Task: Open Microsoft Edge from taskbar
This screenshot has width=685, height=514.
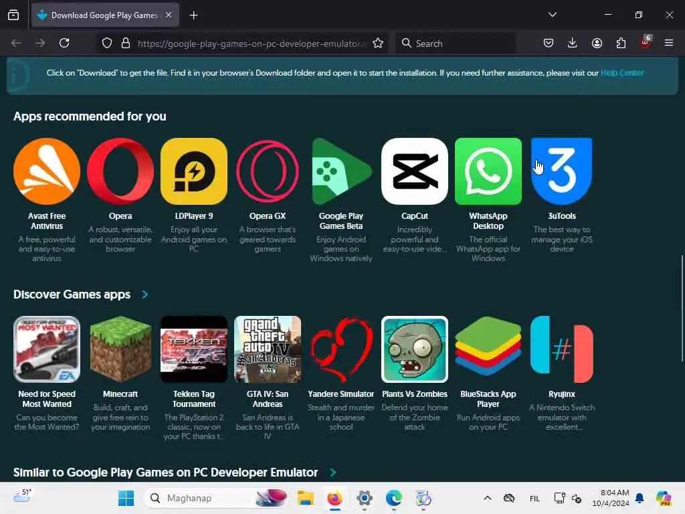Action: tap(393, 498)
